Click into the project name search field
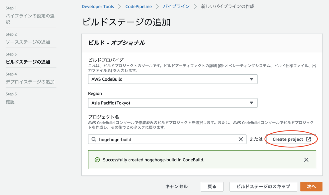This screenshot has height=195, width=329. point(167,139)
